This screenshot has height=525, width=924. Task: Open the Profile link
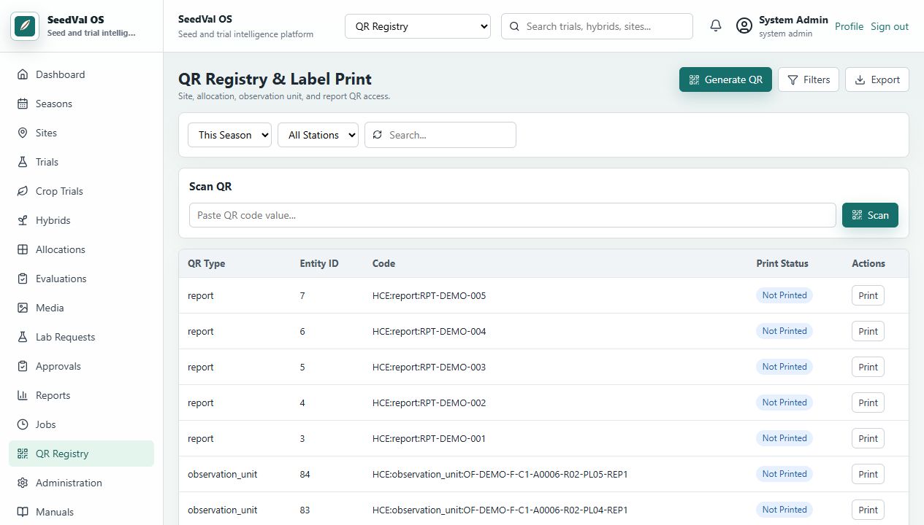849,26
